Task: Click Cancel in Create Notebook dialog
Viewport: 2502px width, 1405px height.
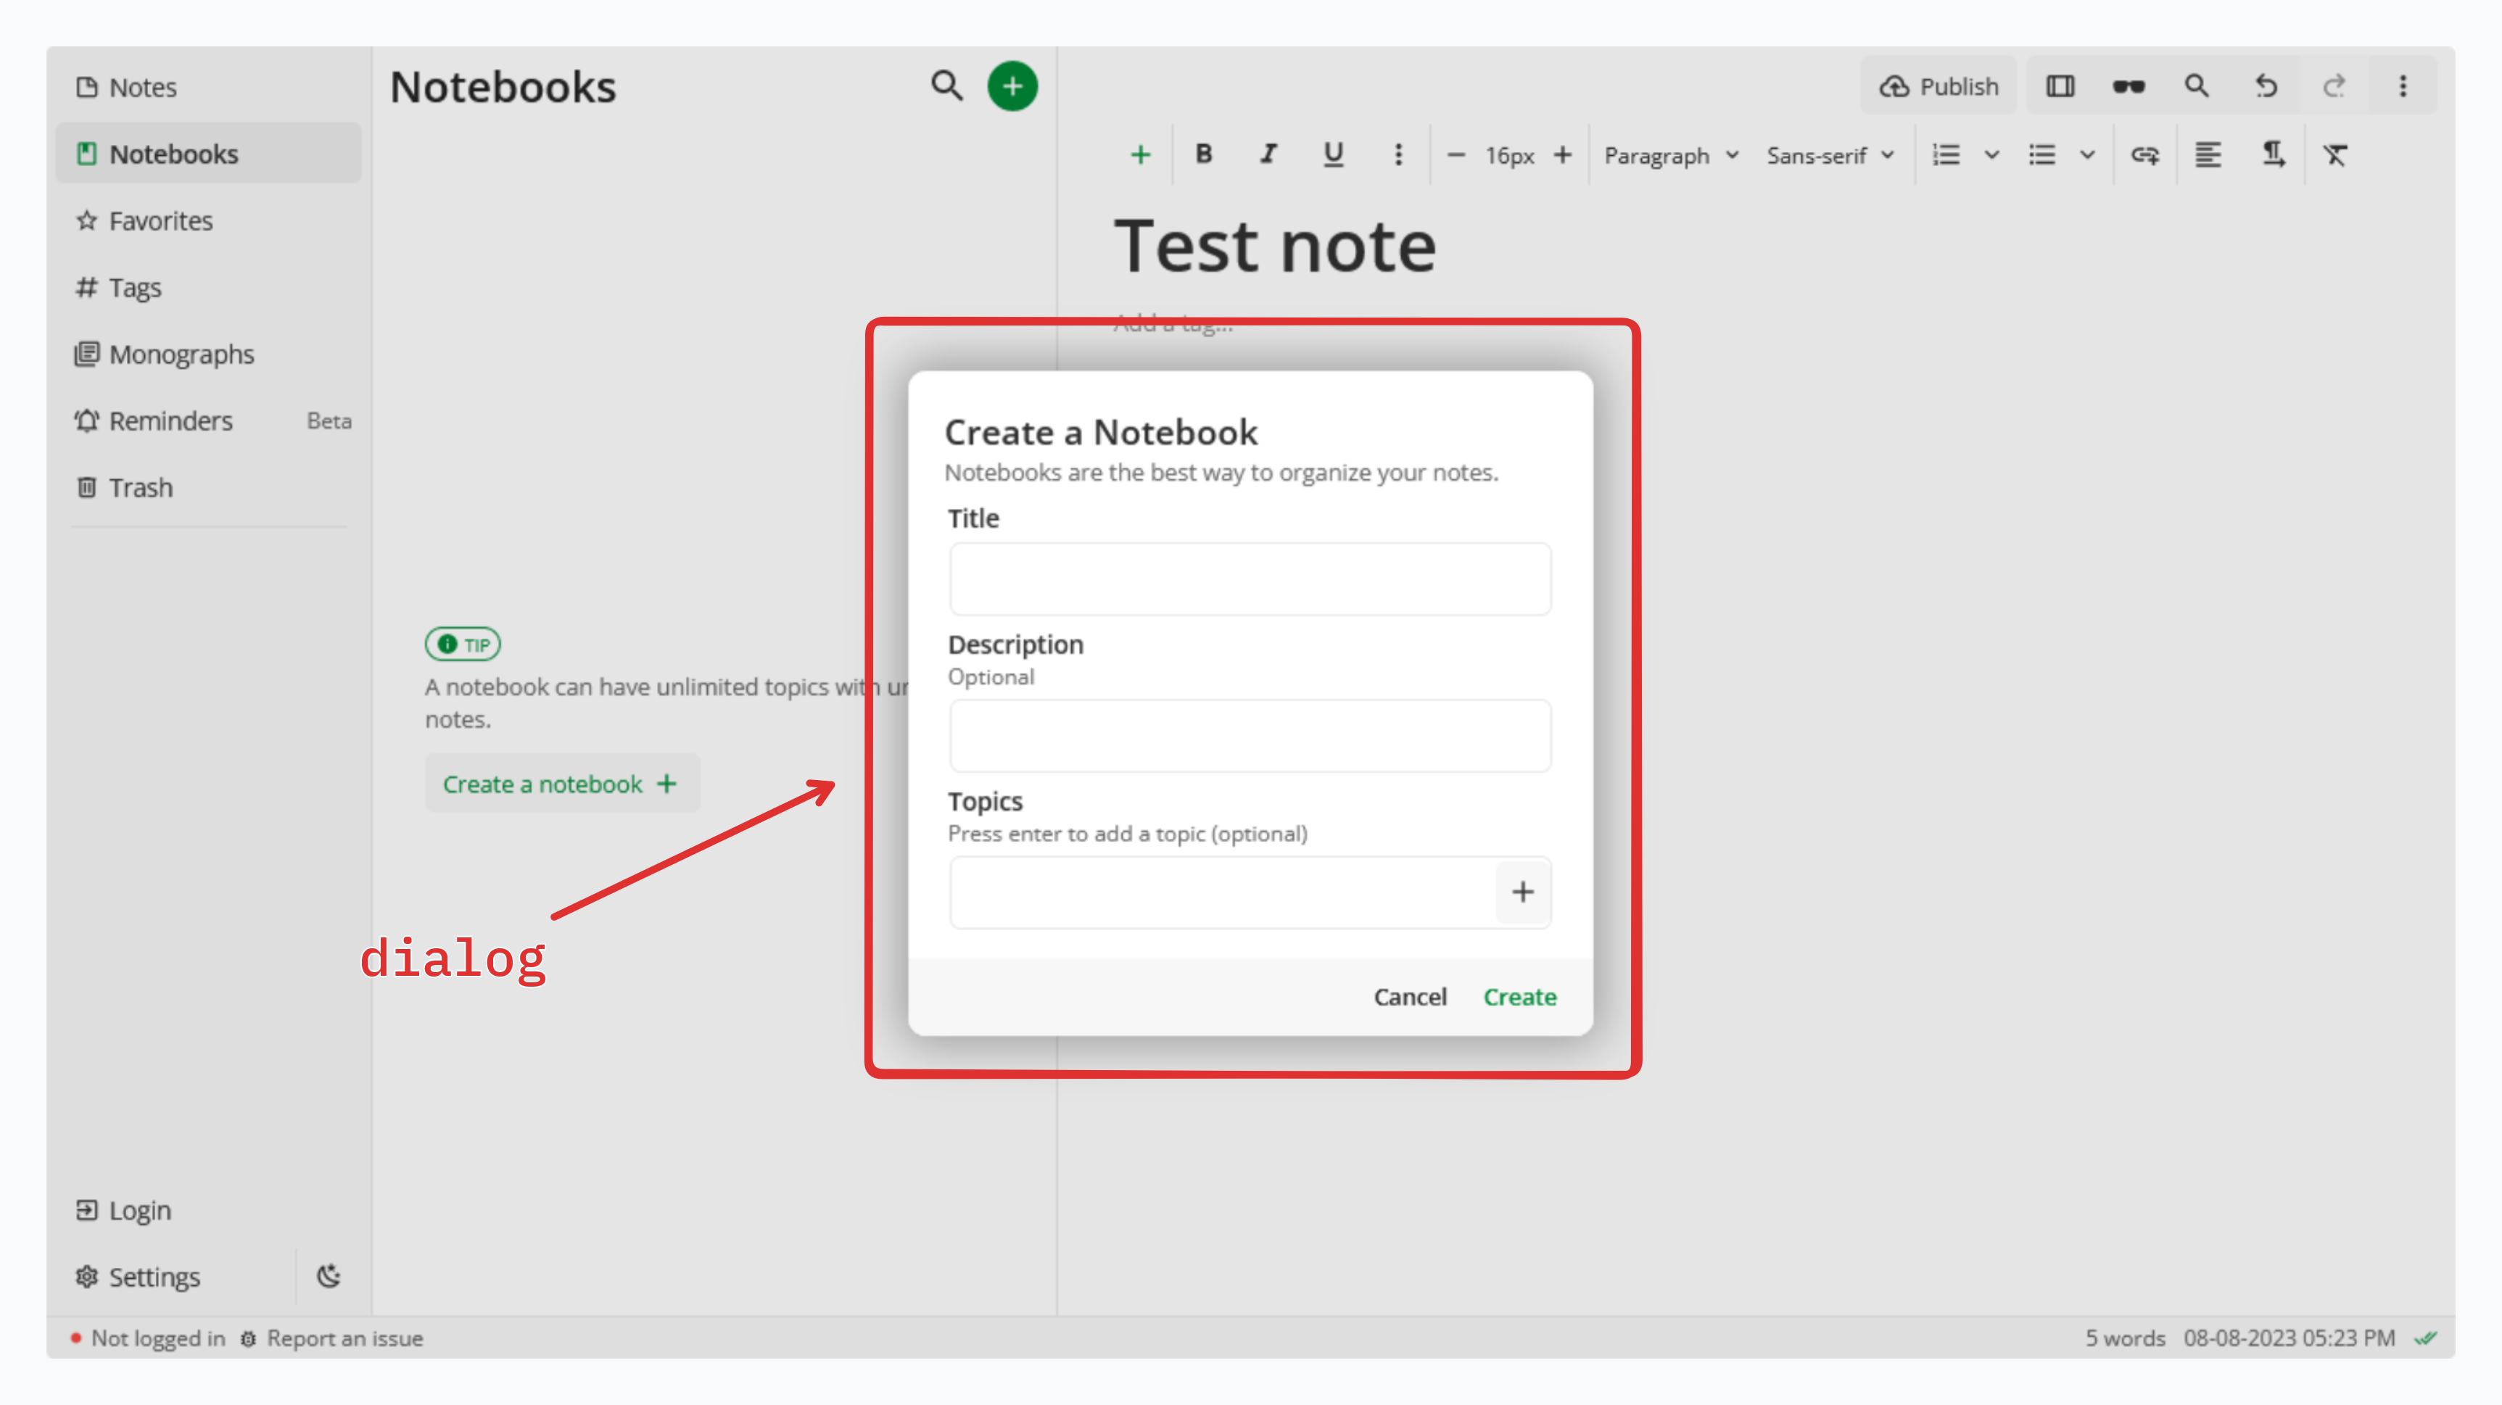Action: (x=1409, y=996)
